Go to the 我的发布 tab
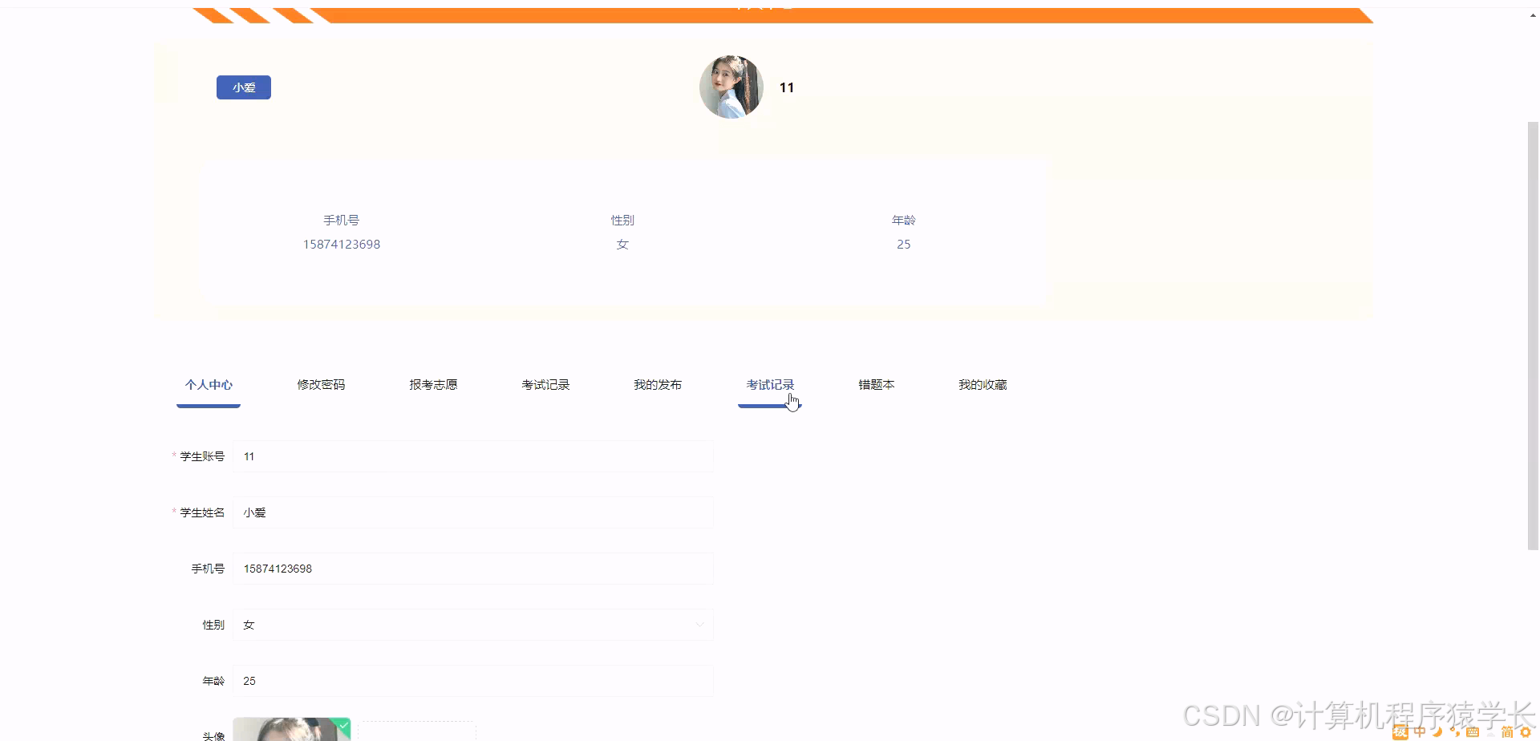Image resolution: width=1540 pixels, height=741 pixels. (658, 385)
